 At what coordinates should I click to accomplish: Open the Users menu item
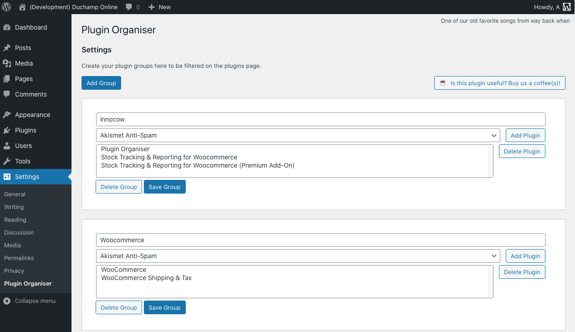pos(36,146)
